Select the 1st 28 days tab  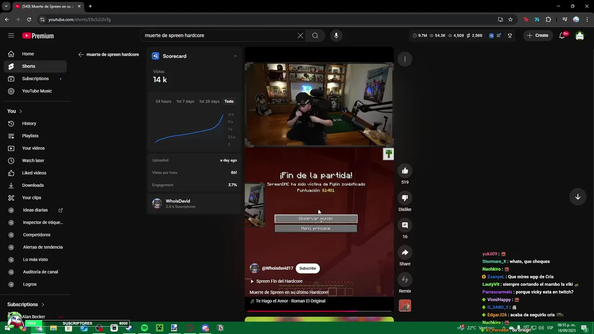(209, 101)
